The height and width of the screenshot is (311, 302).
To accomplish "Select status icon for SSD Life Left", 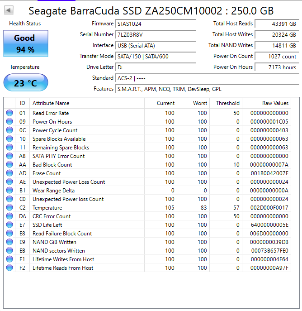I will (9, 225).
